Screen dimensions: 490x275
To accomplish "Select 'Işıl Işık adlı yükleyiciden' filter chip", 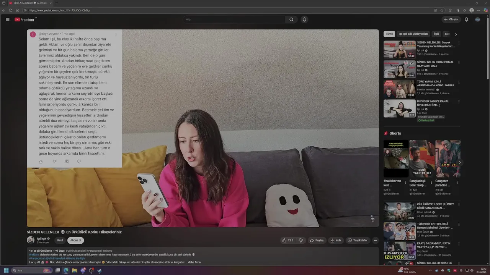I will tap(413, 34).
